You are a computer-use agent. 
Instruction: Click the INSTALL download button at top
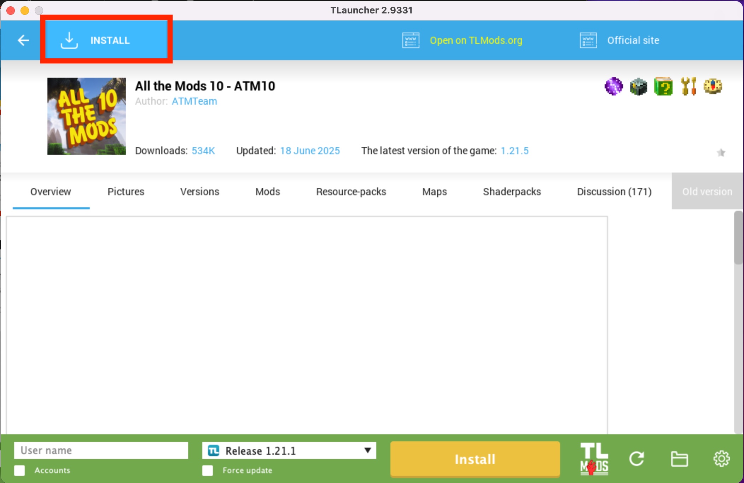click(106, 40)
